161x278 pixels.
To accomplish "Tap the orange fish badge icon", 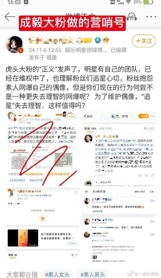I will [x=106, y=40].
